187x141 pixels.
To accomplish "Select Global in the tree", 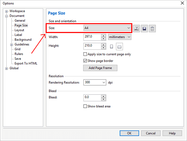I will click(14, 68).
